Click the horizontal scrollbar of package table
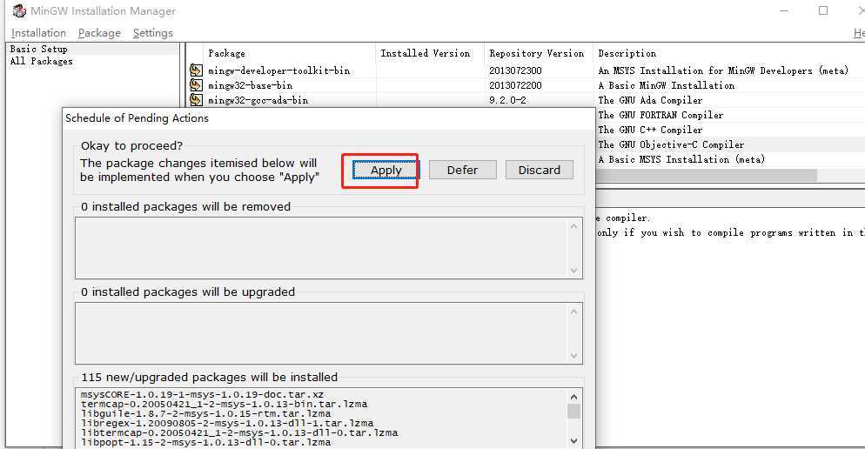Screen dimensions: 865x449 point(706,176)
